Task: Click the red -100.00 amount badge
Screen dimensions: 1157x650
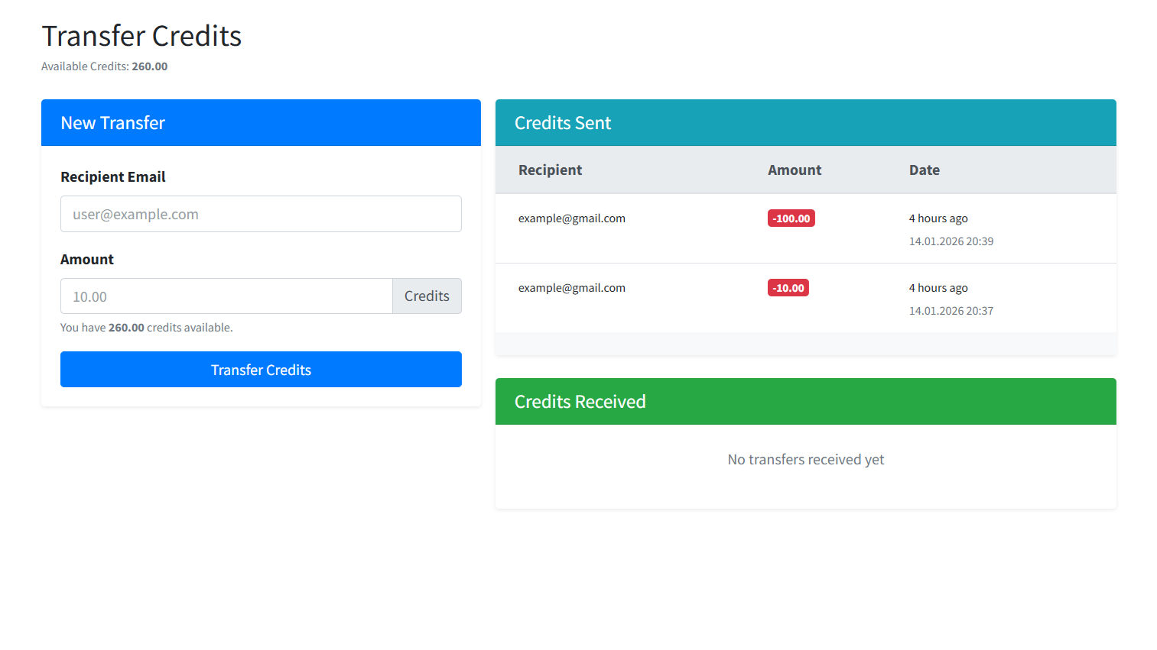Action: pos(791,218)
